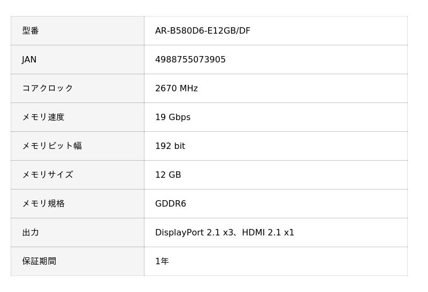The image size is (428, 292).
Task: Select the 19 Gbps value
Action: click(172, 117)
